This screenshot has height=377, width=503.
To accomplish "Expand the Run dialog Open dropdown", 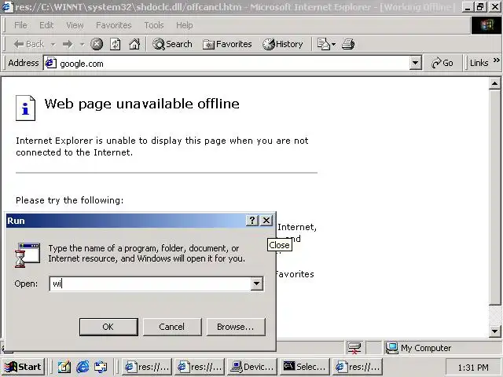I will coord(257,284).
